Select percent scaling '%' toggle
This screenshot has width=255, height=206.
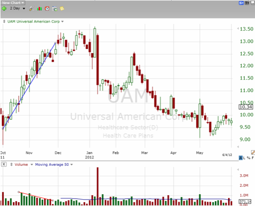pyautogui.click(x=249, y=158)
